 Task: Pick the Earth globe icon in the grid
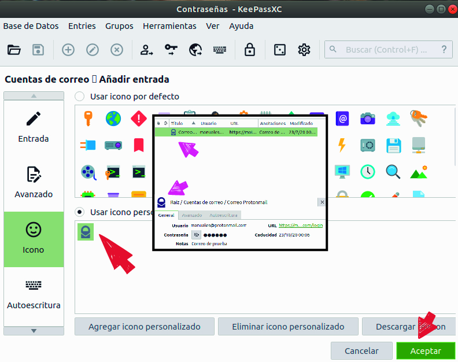click(113, 119)
